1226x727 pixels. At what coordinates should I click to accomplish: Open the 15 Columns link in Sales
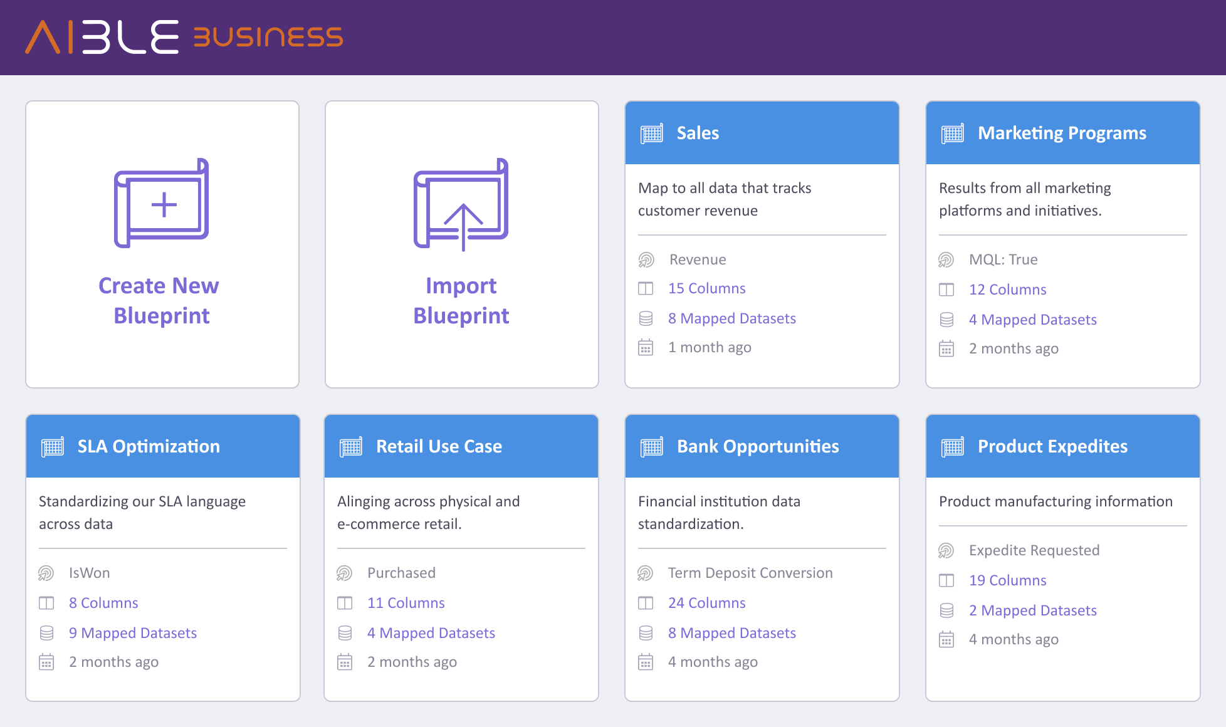pyautogui.click(x=706, y=288)
